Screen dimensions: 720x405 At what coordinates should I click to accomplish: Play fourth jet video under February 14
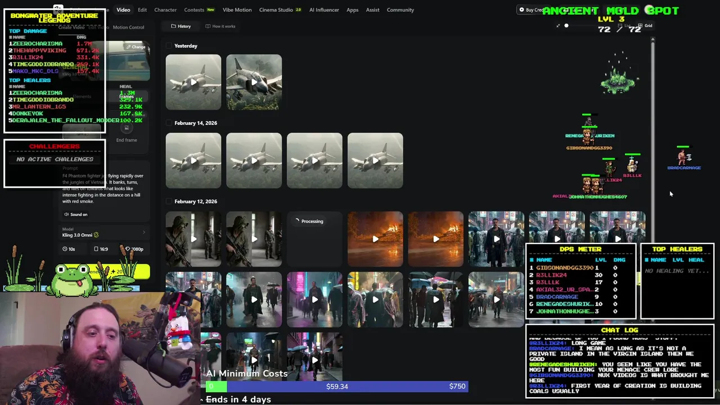[x=375, y=160]
